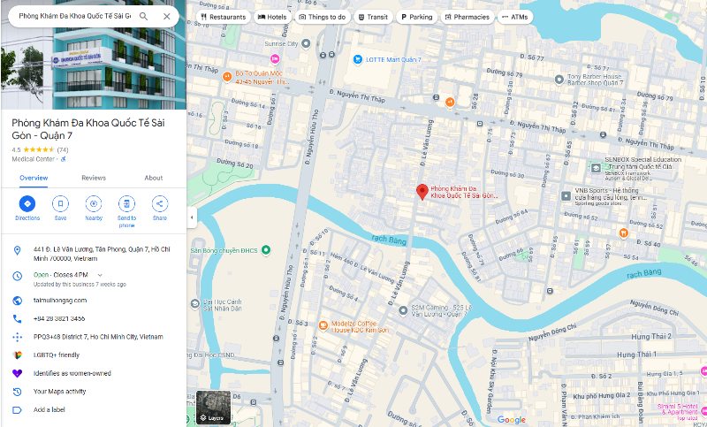Select S2M Gaming marker
The image size is (707, 427).
pos(403,310)
